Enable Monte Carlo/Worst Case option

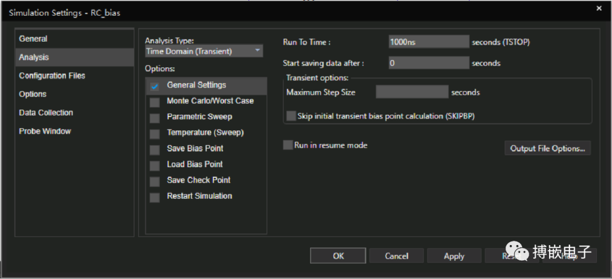[155, 102]
